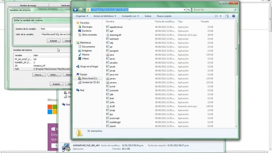Create folder with Nueva carpeta
This screenshot has width=272, height=153.
tap(164, 16)
